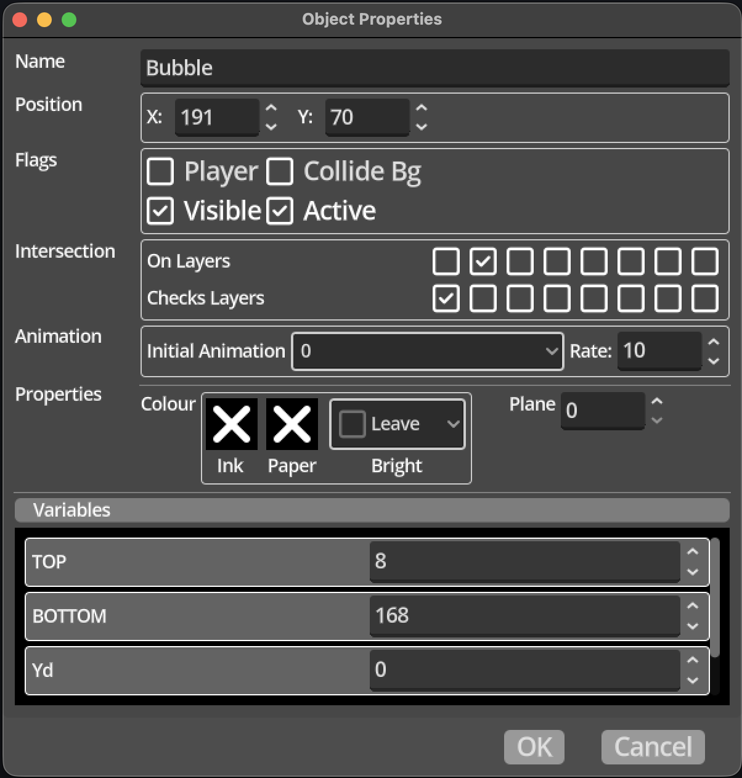Decrement the Y position value
The width and height of the screenshot is (742, 778).
(421, 126)
